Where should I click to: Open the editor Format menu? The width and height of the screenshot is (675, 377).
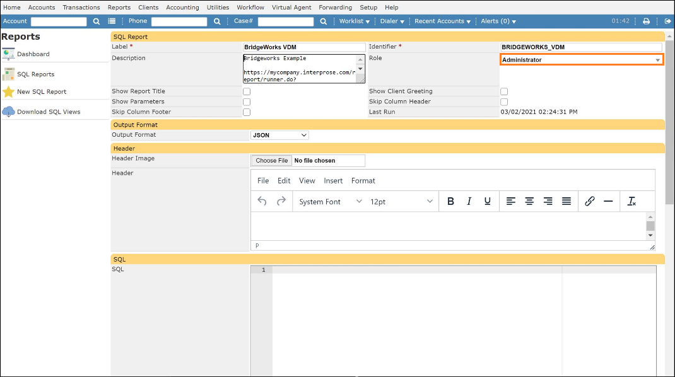click(x=363, y=181)
